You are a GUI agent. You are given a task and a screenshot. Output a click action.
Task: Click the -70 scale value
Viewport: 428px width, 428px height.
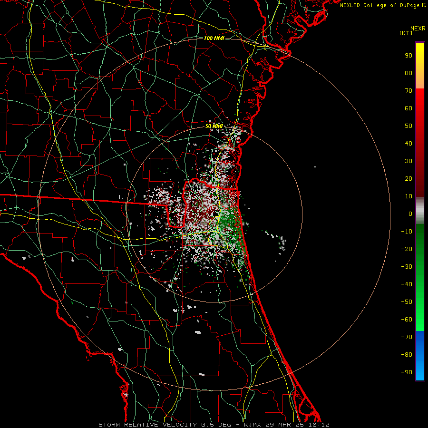coord(407,337)
